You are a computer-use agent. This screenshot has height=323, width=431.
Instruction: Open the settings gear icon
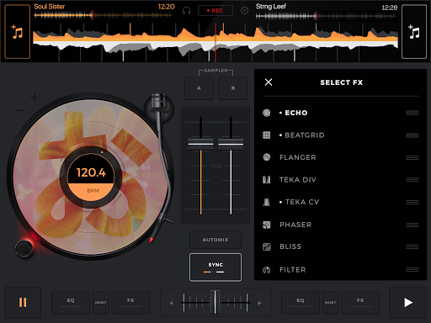(244, 11)
